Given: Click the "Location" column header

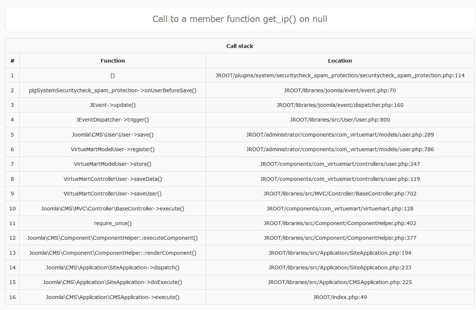Looking at the screenshot, I should pos(340,61).
